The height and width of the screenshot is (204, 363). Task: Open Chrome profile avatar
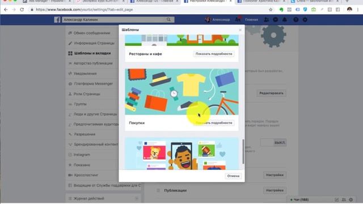[349, 10]
